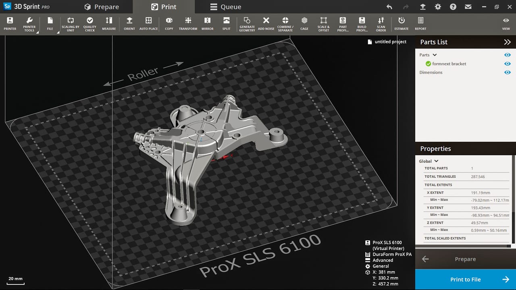
Task: Generate a Report
Action: point(420,23)
